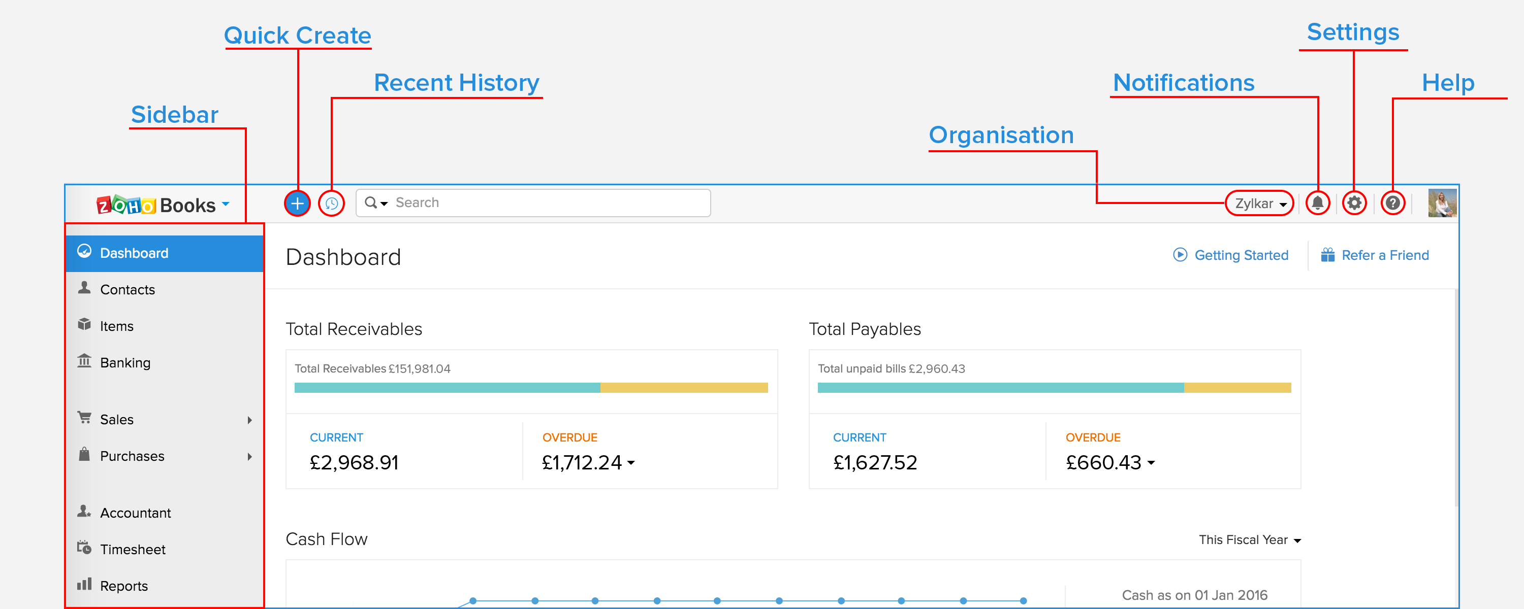Click the Reports bar chart icon
Viewport: 1524px width, 609px height.
pos(85,584)
